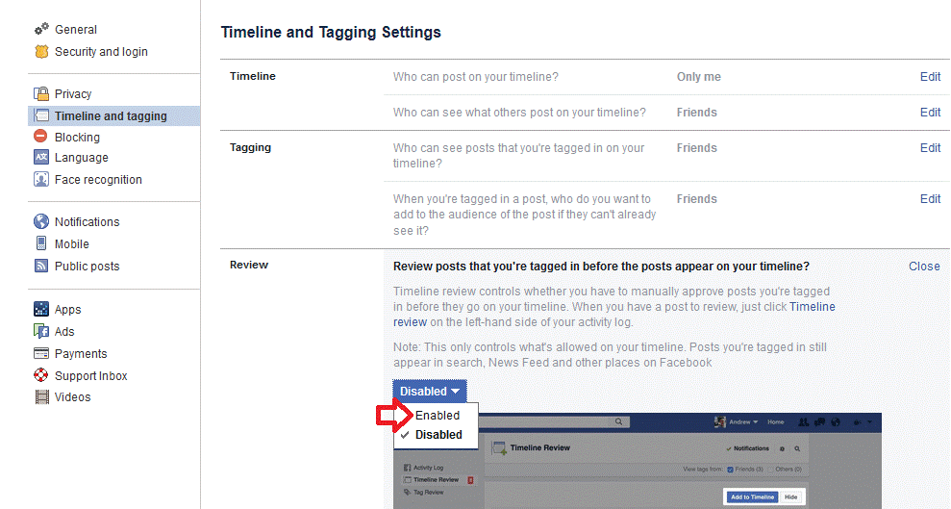Click the 'Tagging' section label
This screenshot has height=509, width=951.
(x=250, y=147)
